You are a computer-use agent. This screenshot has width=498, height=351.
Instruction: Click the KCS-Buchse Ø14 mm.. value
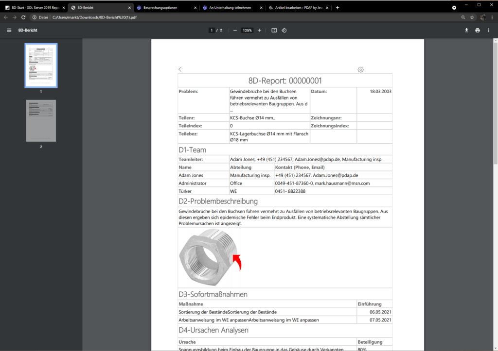tap(252, 117)
